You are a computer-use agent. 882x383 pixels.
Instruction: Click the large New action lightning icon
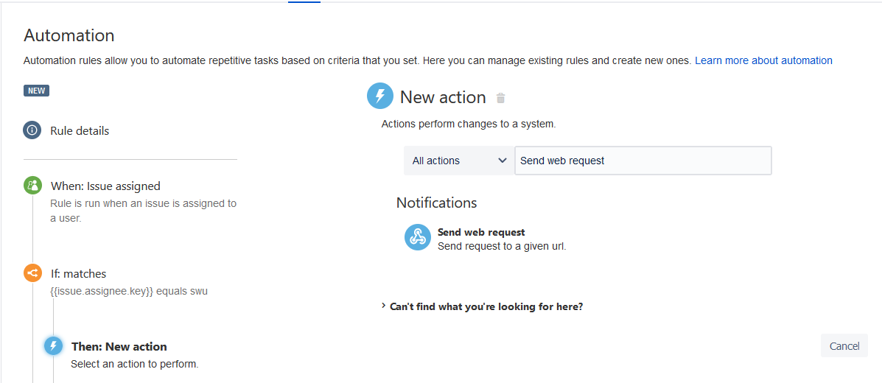coord(380,96)
